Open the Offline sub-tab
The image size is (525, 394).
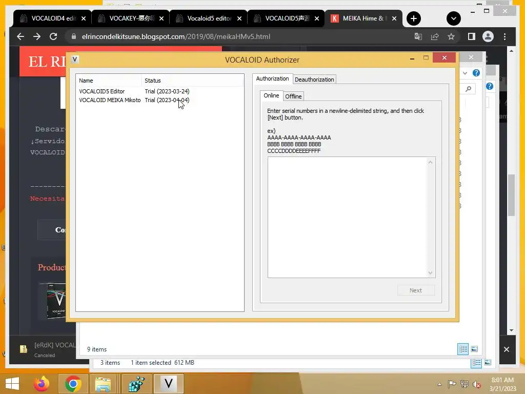(293, 96)
